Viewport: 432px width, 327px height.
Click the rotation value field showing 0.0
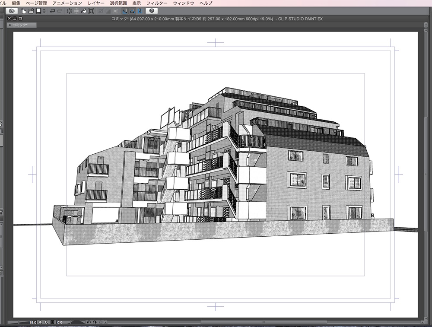pyautogui.click(x=60, y=322)
